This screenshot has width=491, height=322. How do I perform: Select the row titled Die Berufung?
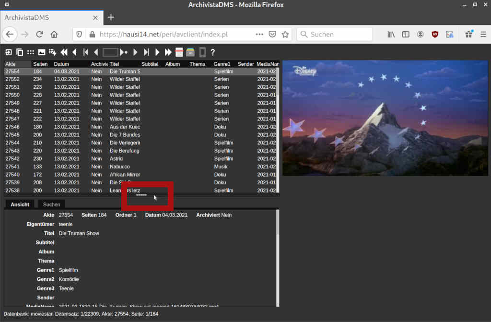[x=140, y=151]
